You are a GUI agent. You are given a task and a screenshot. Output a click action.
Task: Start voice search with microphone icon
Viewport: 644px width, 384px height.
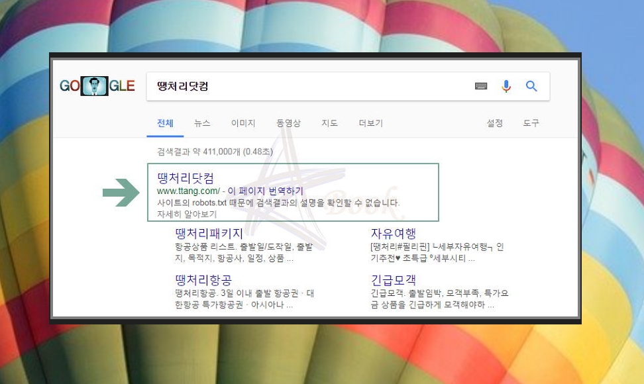click(506, 86)
